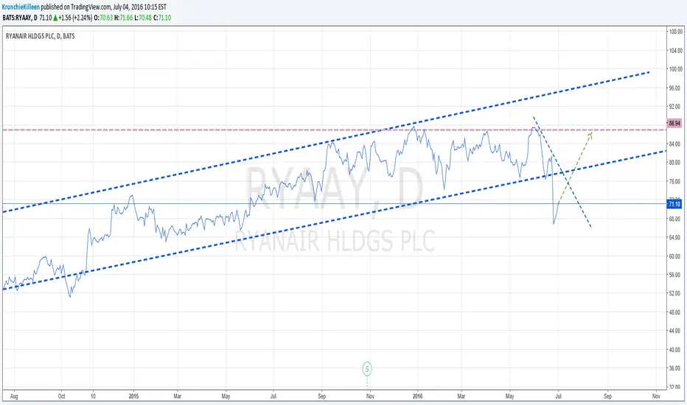Click the '48.00' price axis label
687x405 pixels.
tap(674, 313)
